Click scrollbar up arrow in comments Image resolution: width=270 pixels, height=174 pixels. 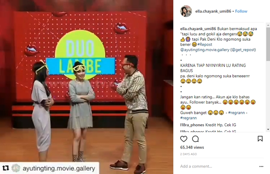tap(268, 25)
